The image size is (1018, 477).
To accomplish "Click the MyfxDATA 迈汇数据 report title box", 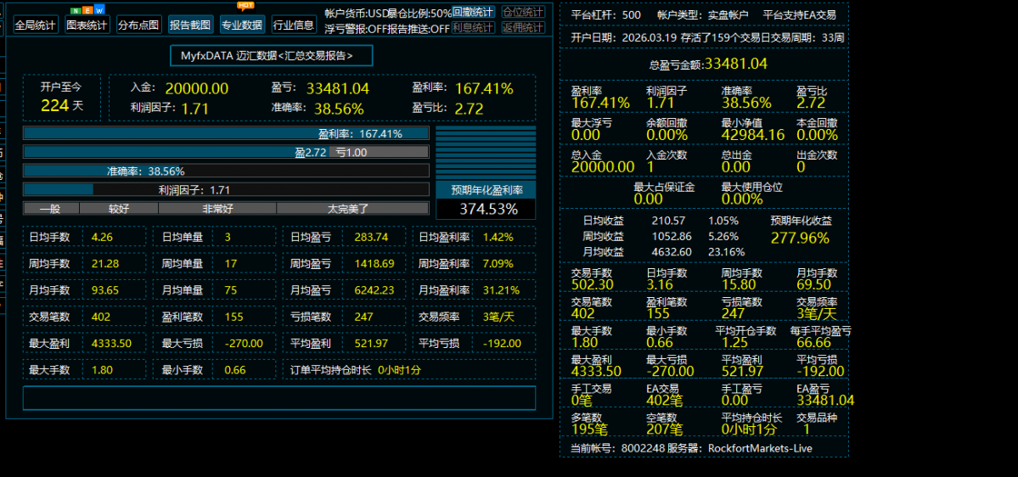I will click(x=272, y=56).
